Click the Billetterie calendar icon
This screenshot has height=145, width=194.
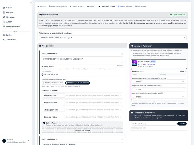(4, 12)
